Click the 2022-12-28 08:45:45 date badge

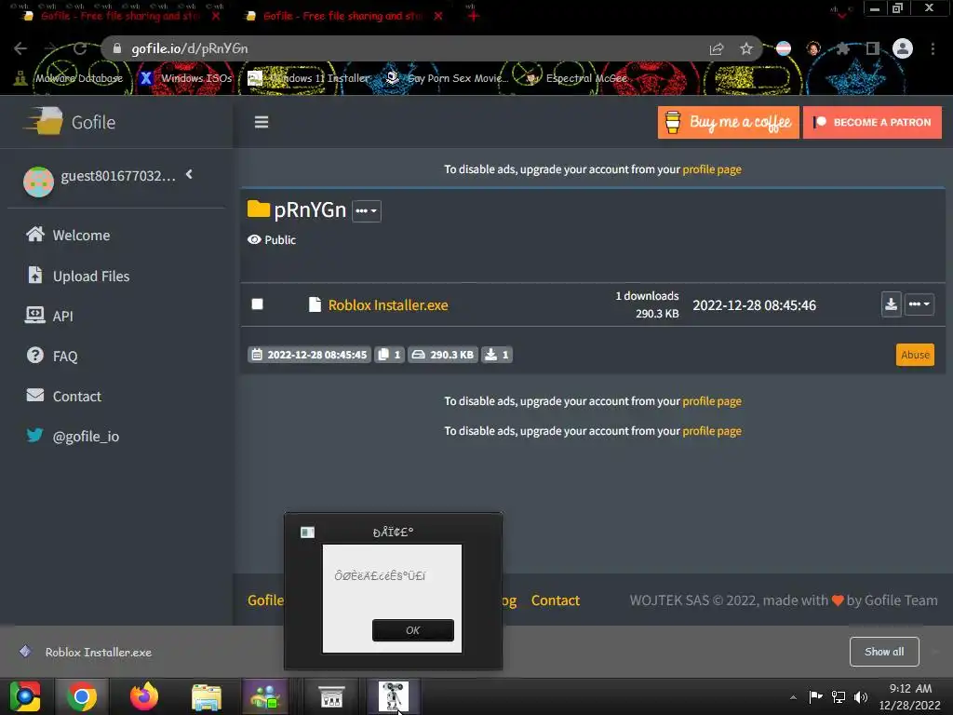pos(309,355)
